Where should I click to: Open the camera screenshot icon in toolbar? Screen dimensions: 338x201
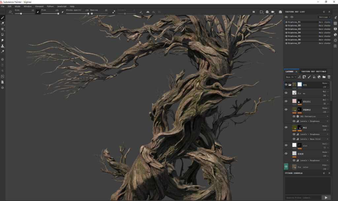[280, 12]
